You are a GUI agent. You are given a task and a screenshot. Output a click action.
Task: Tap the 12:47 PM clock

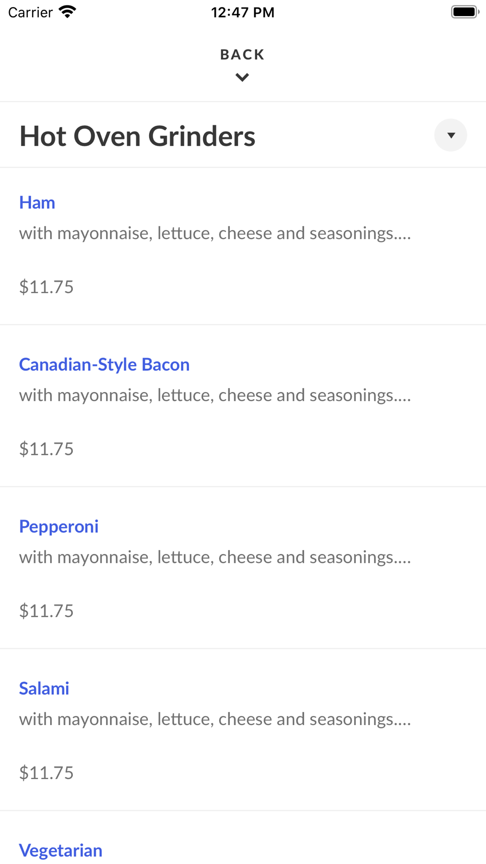(243, 13)
